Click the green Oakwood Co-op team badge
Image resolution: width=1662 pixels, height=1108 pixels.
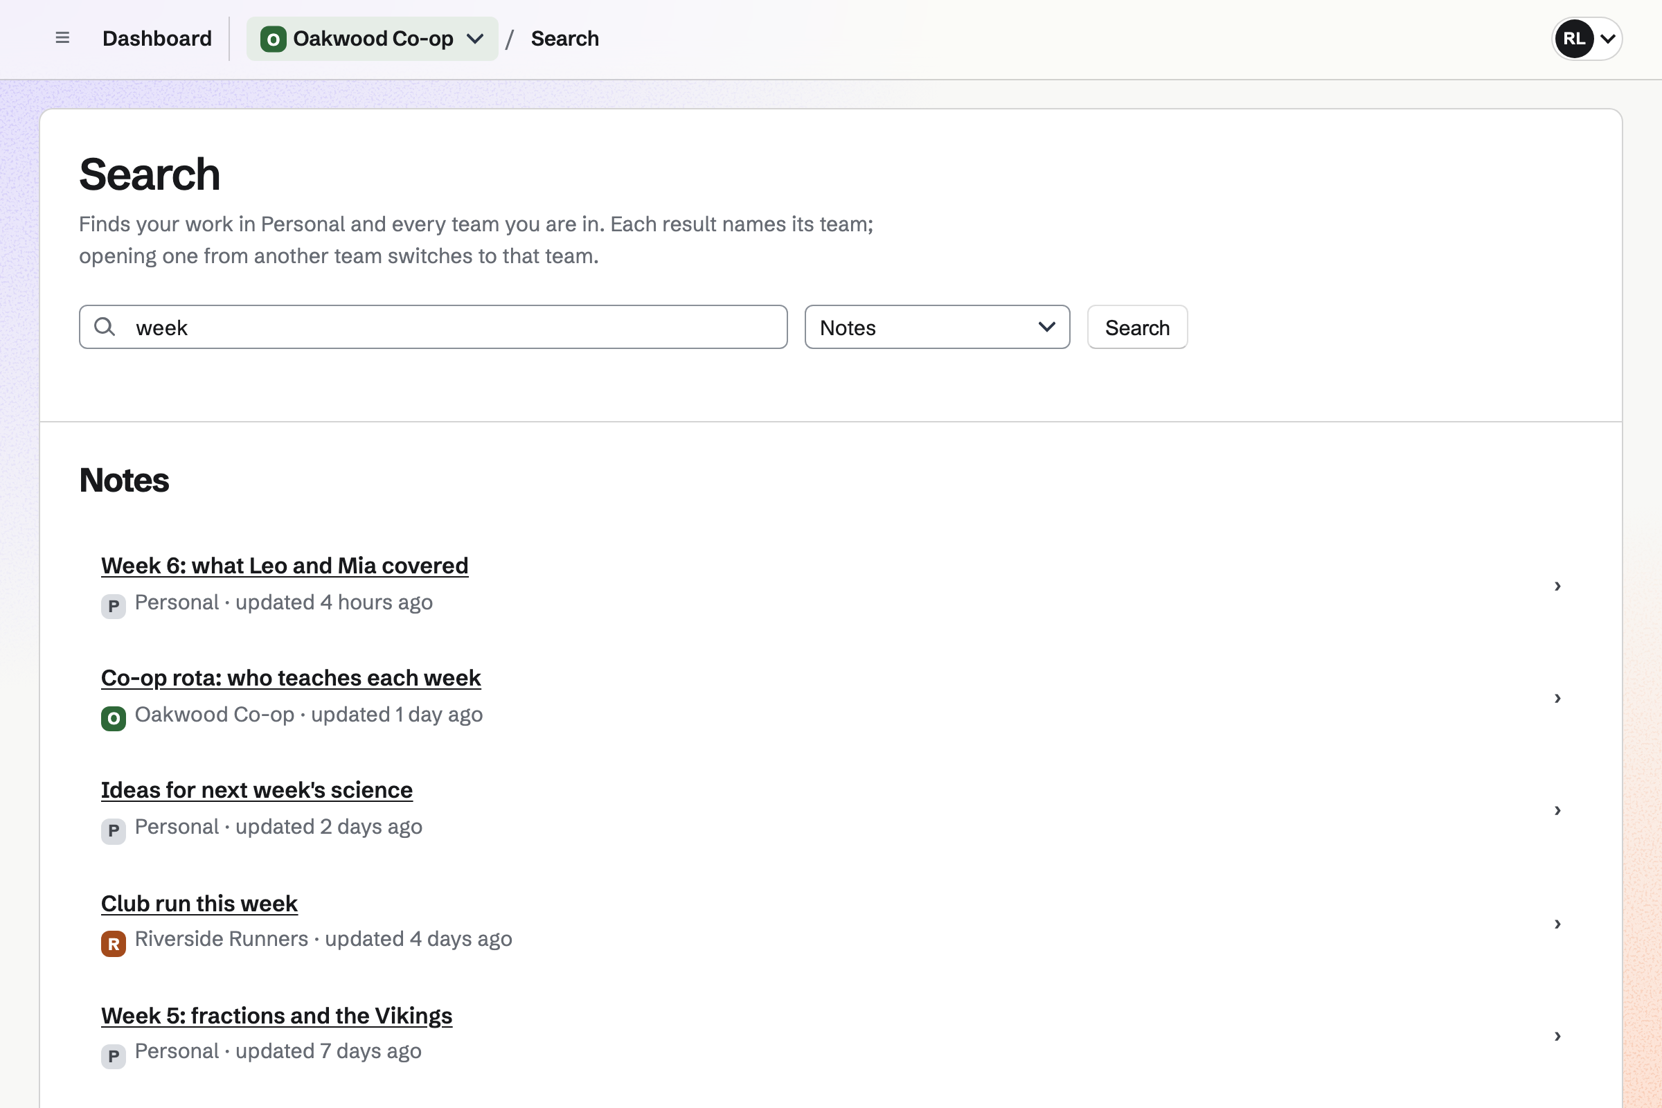pyautogui.click(x=273, y=39)
